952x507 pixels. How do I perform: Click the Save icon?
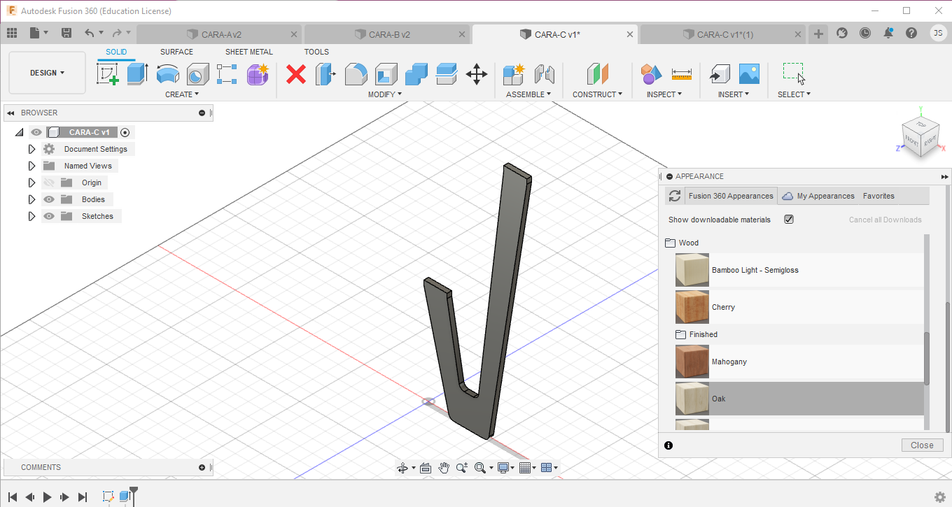(66, 33)
